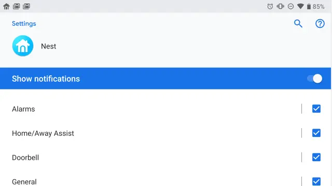Tap the home icon in status bar
The height and width of the screenshot is (186, 332).
tap(6, 6)
